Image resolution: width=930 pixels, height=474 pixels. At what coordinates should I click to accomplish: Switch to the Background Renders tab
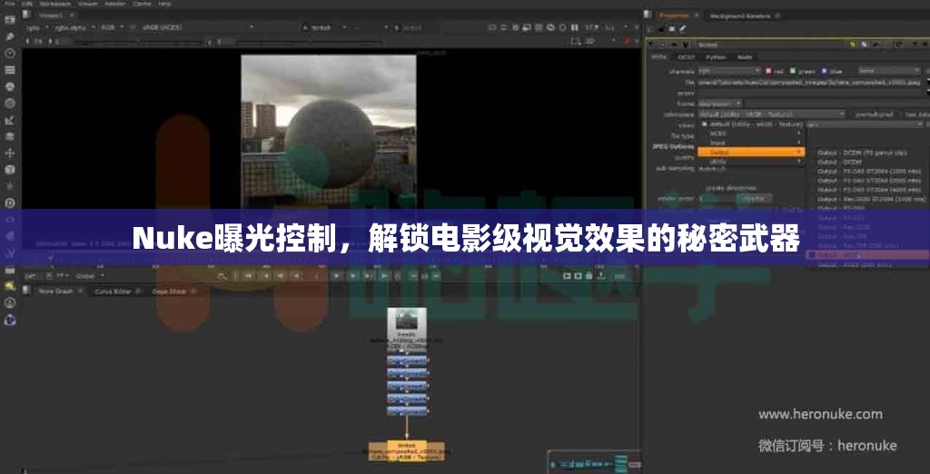coord(739,16)
